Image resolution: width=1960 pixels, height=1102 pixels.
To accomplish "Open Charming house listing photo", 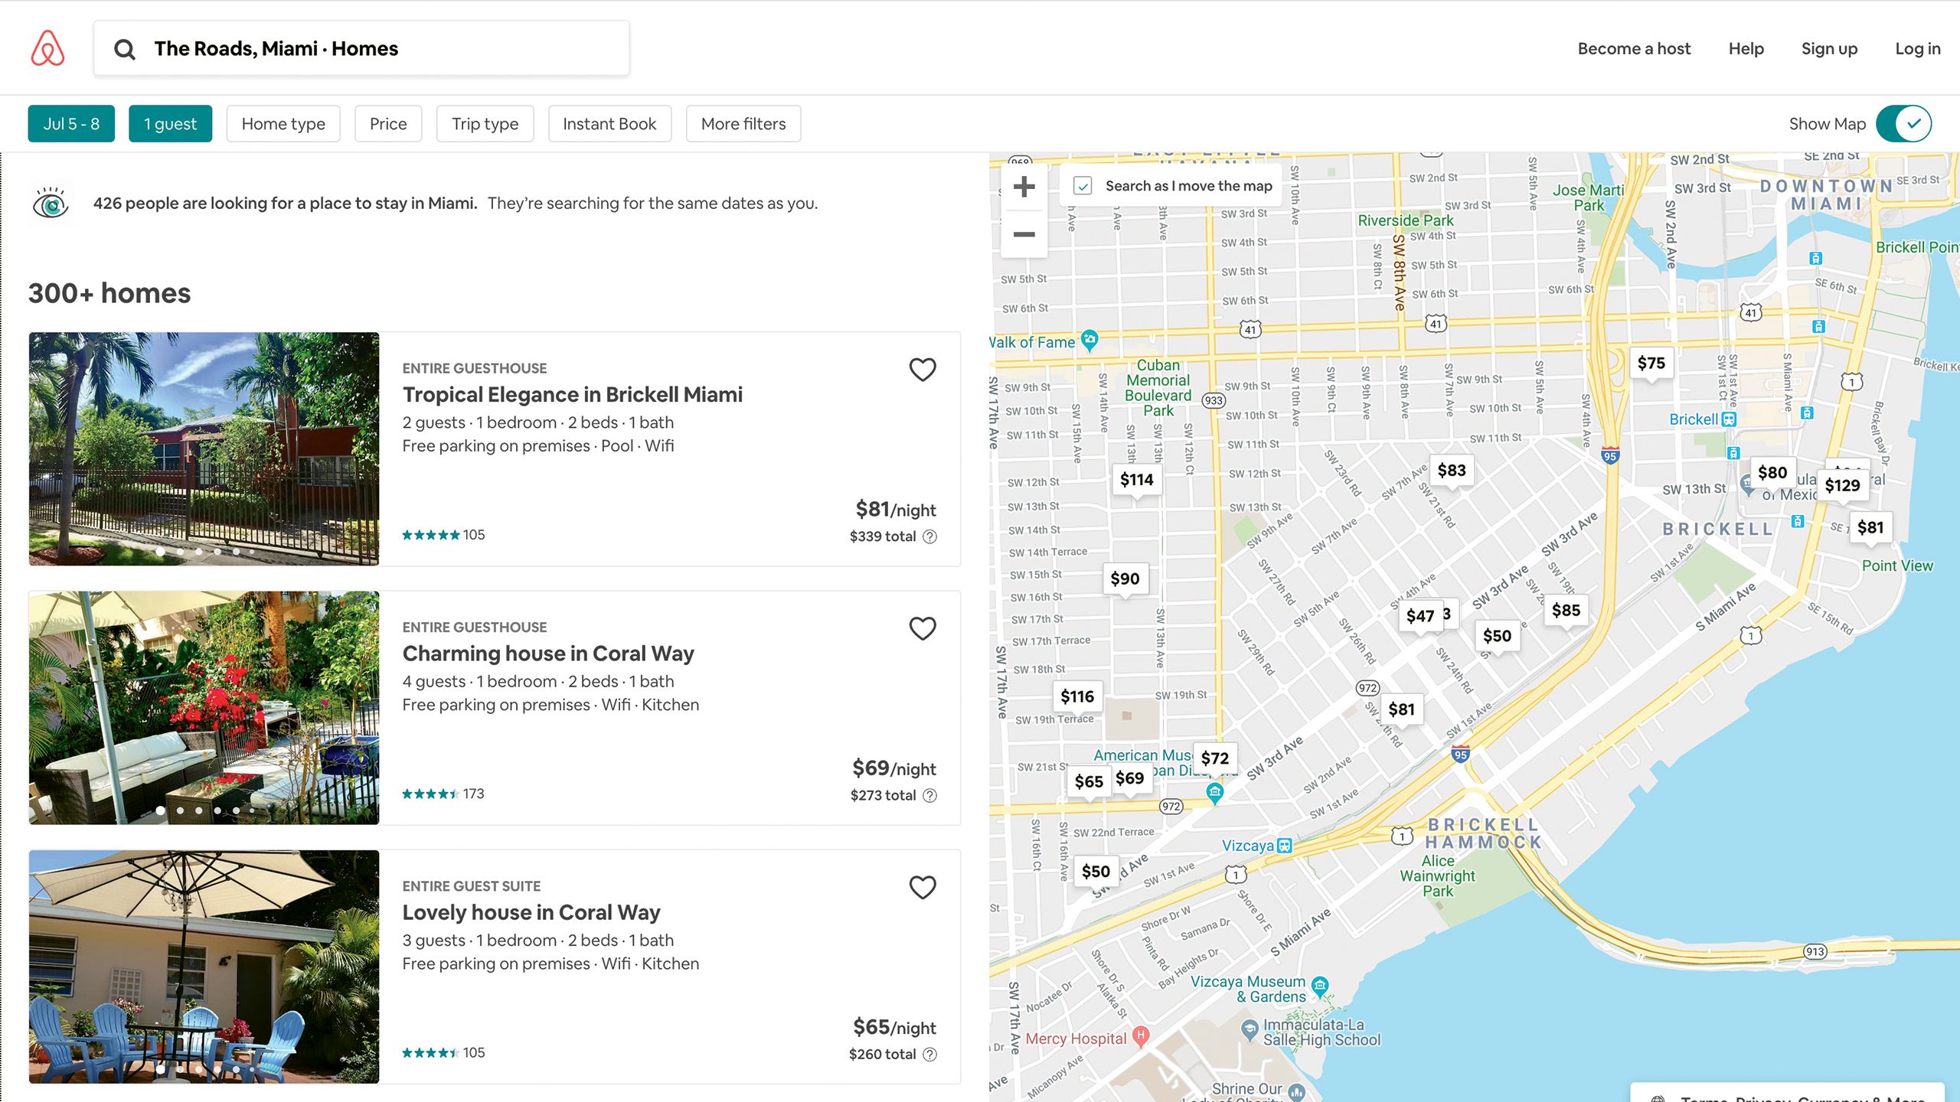I will pyautogui.click(x=204, y=708).
